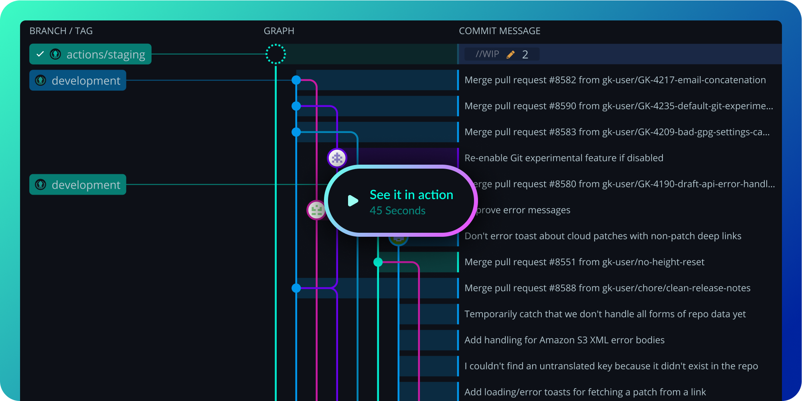
Task: Click the checkmark on actions/staging branch
Action: (40, 54)
